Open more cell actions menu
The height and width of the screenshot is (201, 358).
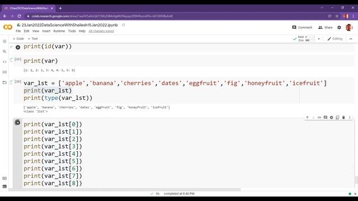350,117
